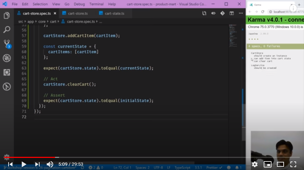Open the video player settings gear
Viewport: 304px width, 170px height.
[x=255, y=164]
